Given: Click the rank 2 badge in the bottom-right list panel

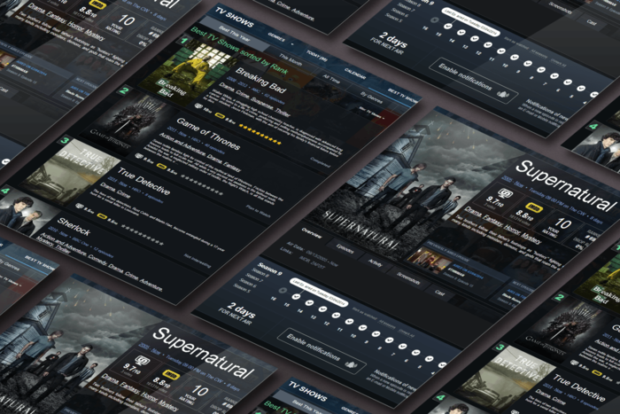Looking at the screenshot, I should (x=560, y=297).
